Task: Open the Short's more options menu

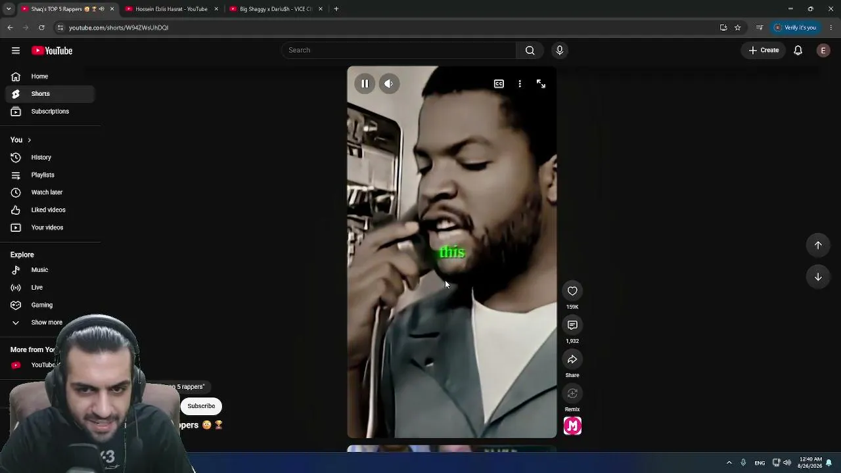Action: point(520,83)
